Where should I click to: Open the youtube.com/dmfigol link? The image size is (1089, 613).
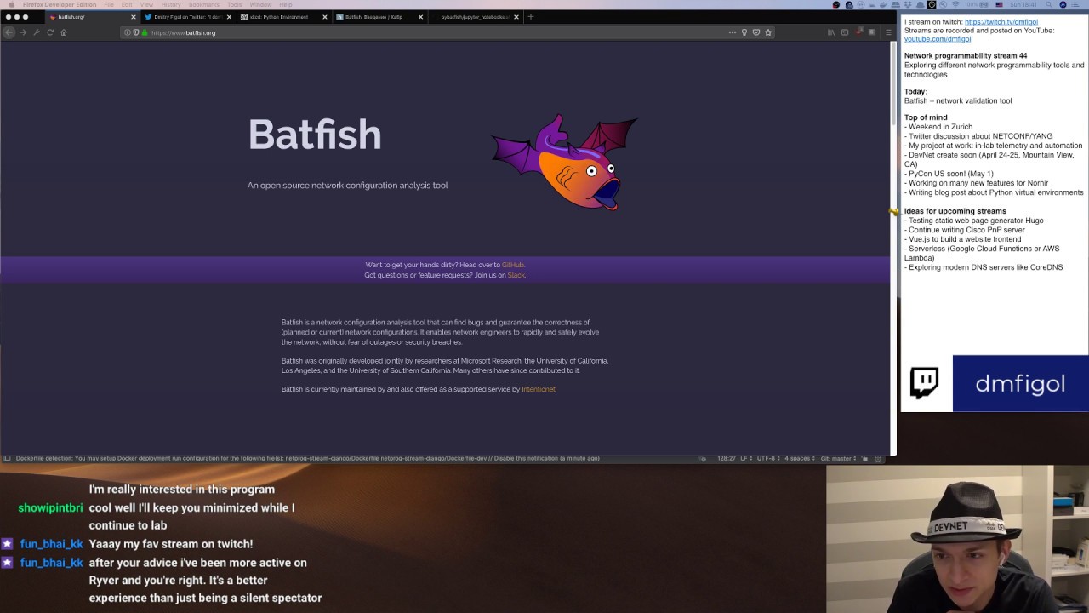tap(937, 38)
